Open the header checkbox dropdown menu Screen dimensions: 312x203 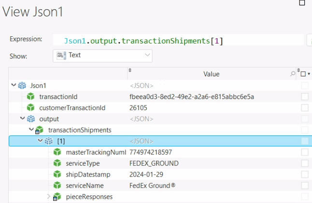(309, 74)
